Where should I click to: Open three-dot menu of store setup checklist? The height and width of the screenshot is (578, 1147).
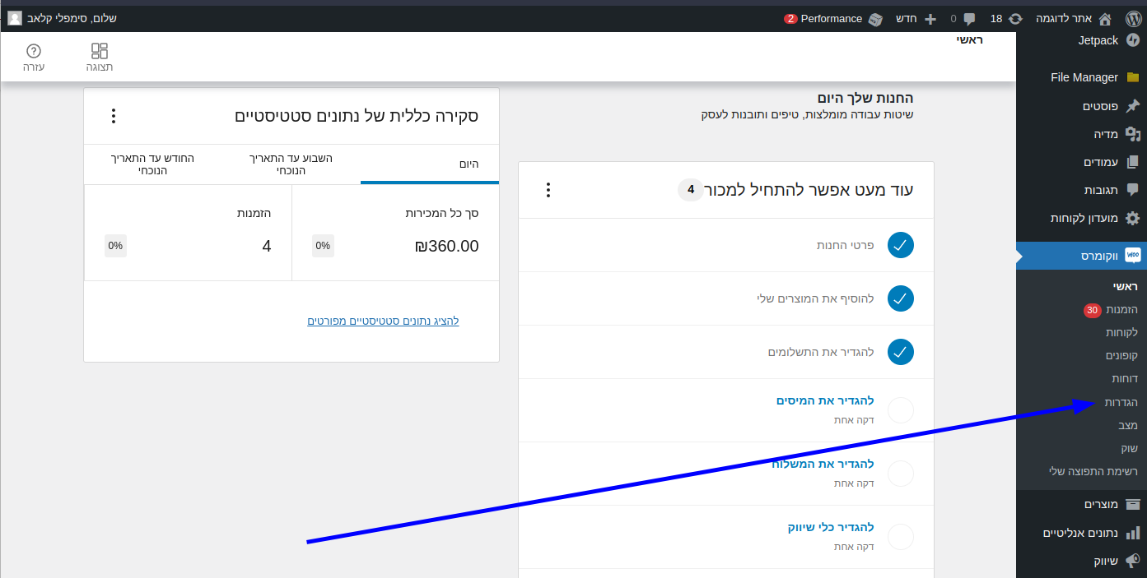coord(548,190)
